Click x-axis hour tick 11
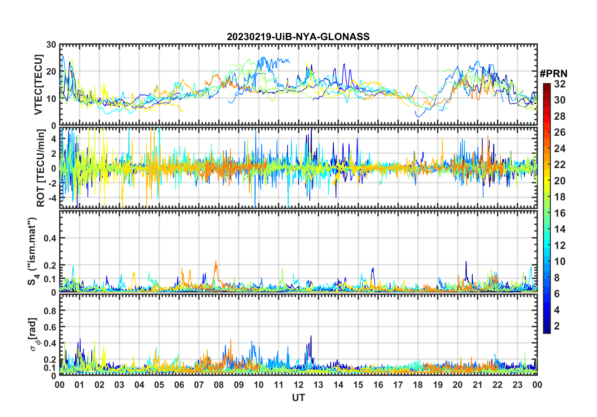This screenshot has width=597, height=417. pyautogui.click(x=279, y=385)
